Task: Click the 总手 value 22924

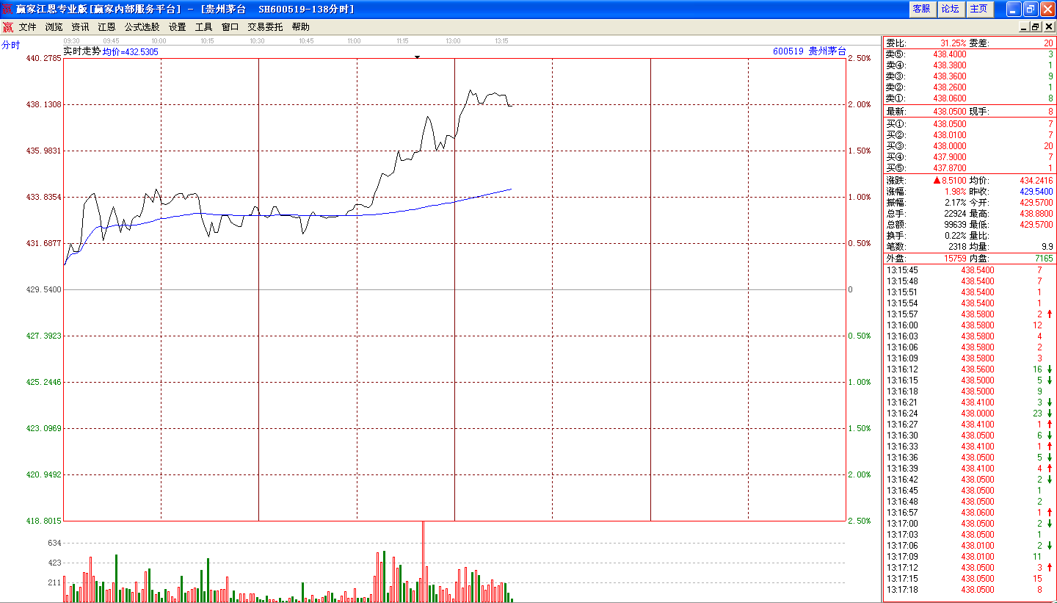Action: coord(956,214)
